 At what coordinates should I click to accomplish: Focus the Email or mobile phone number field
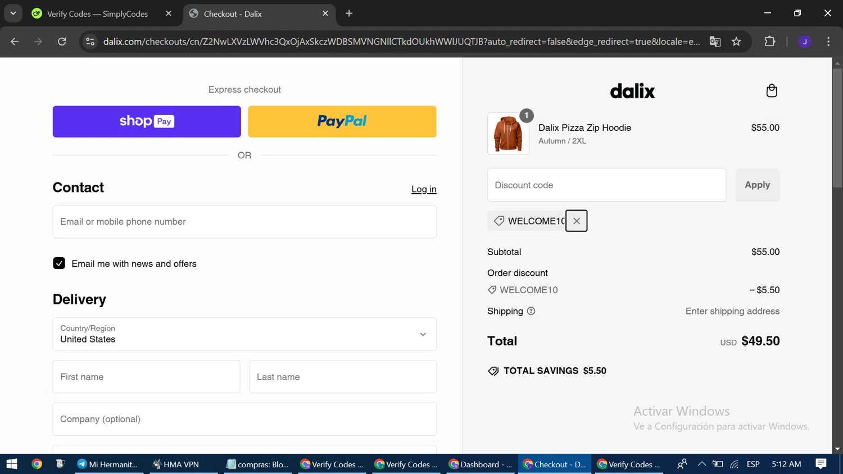tap(244, 221)
